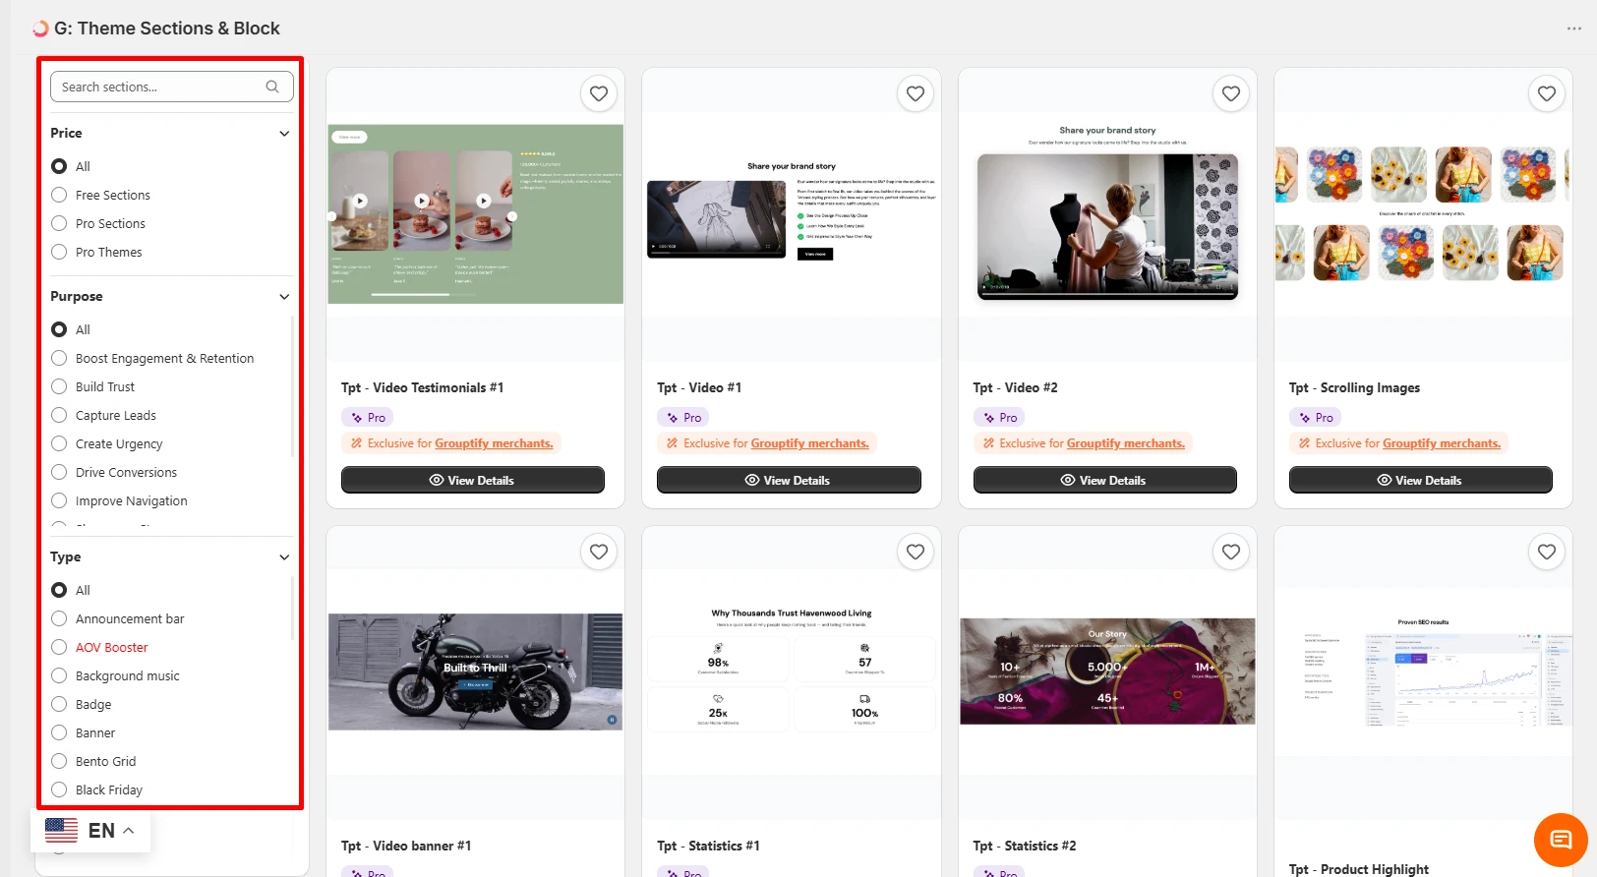The height and width of the screenshot is (877, 1597).
Task: Open the Tpt - Statistics #2 preview thumbnail
Action: (1107, 672)
